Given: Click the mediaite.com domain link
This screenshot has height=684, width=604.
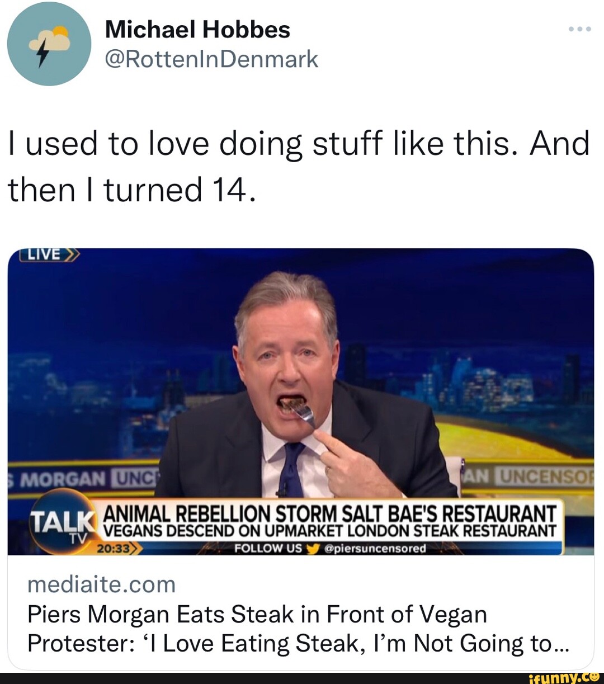Looking at the screenshot, I should click(x=101, y=584).
